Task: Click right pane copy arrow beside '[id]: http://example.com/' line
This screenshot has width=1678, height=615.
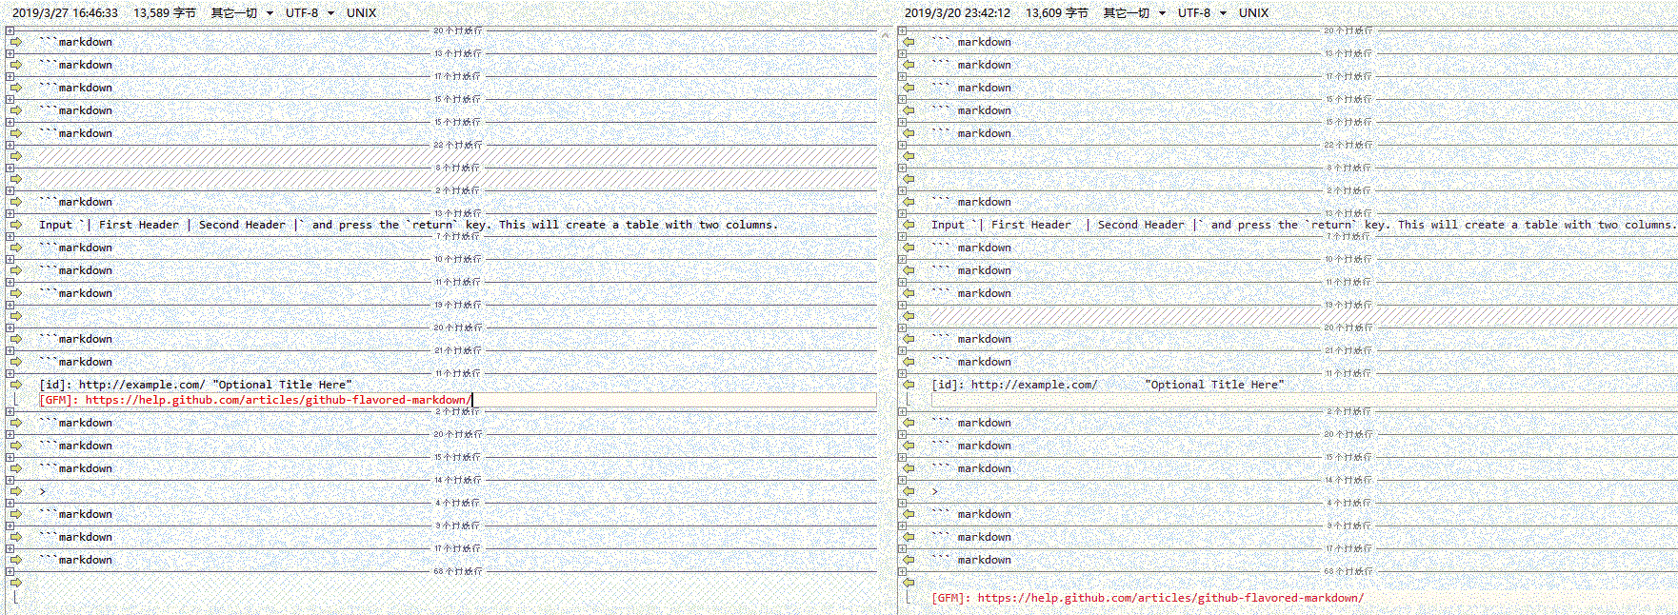Action: click(909, 385)
